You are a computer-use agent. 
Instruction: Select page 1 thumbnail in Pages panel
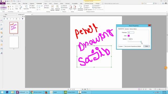coord(14,28)
